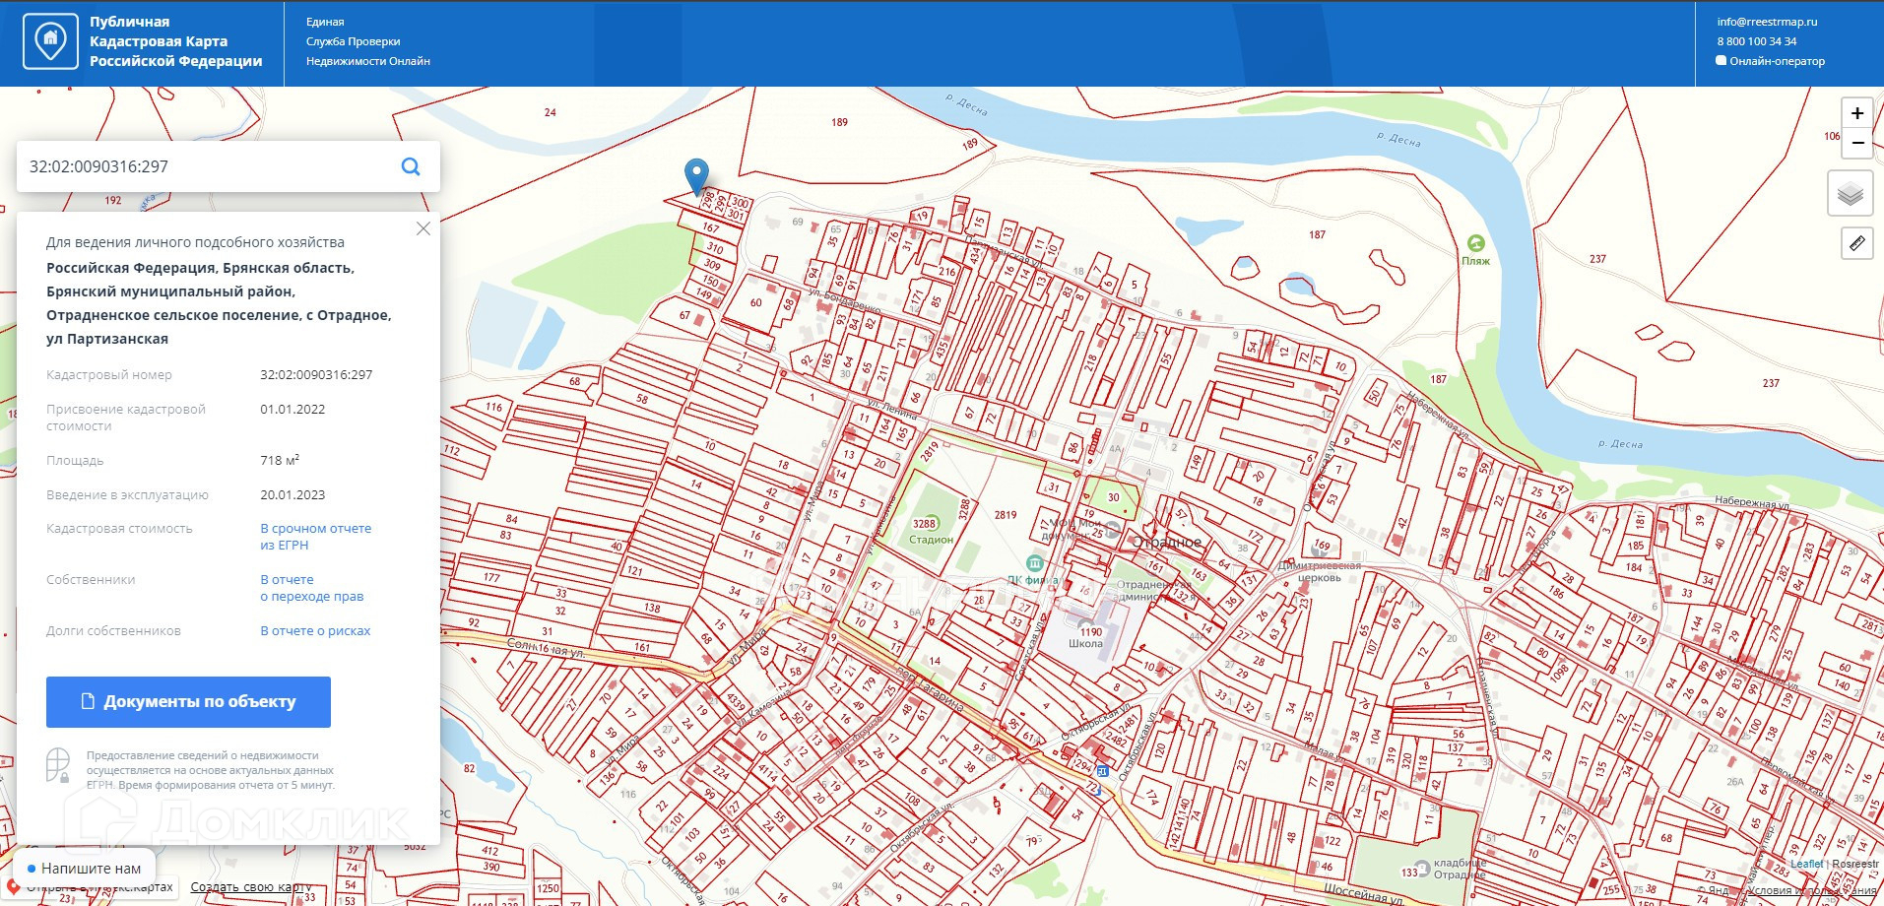Close the parcel info panel
Image resolution: width=1884 pixels, height=906 pixels.
(x=423, y=228)
